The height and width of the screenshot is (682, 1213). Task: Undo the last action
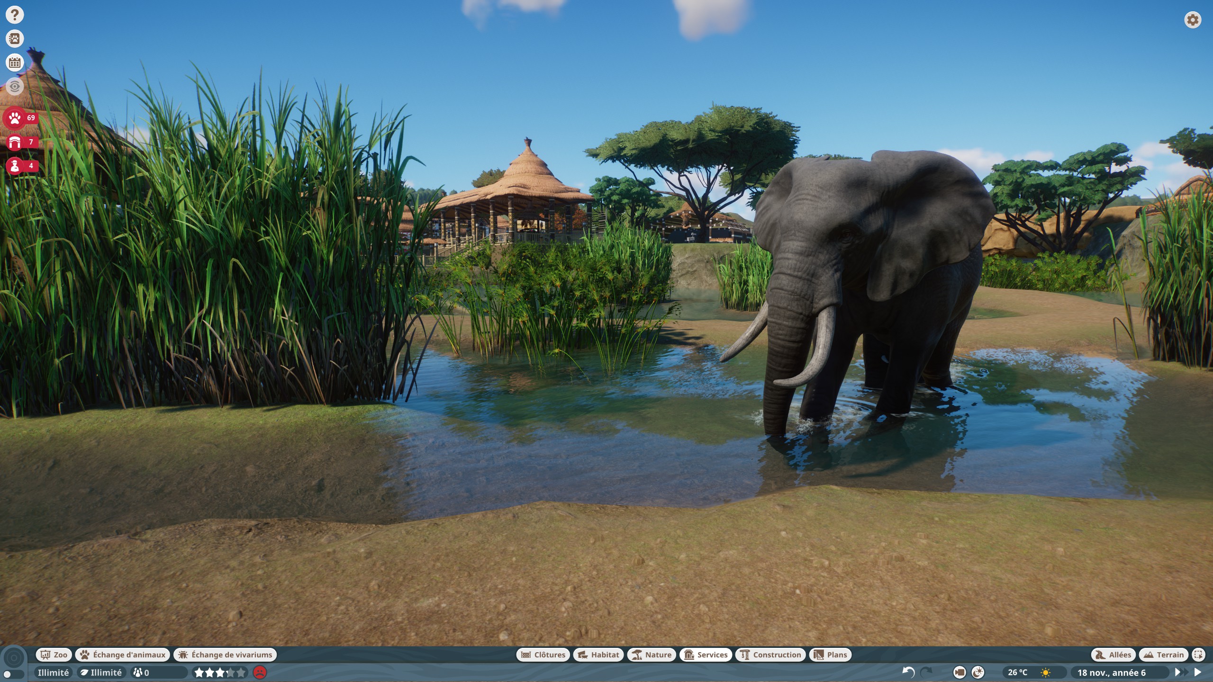pyautogui.click(x=908, y=672)
